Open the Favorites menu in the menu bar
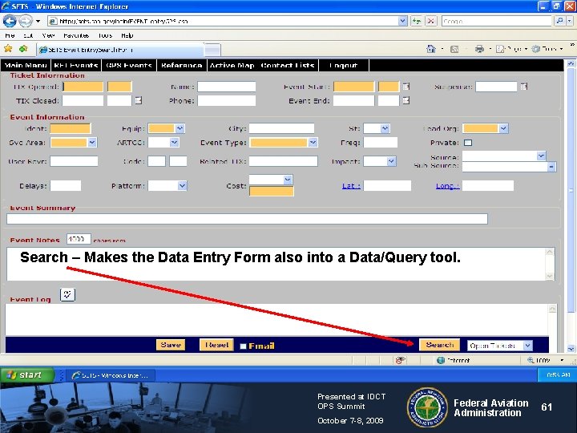The image size is (577, 433). click(76, 35)
